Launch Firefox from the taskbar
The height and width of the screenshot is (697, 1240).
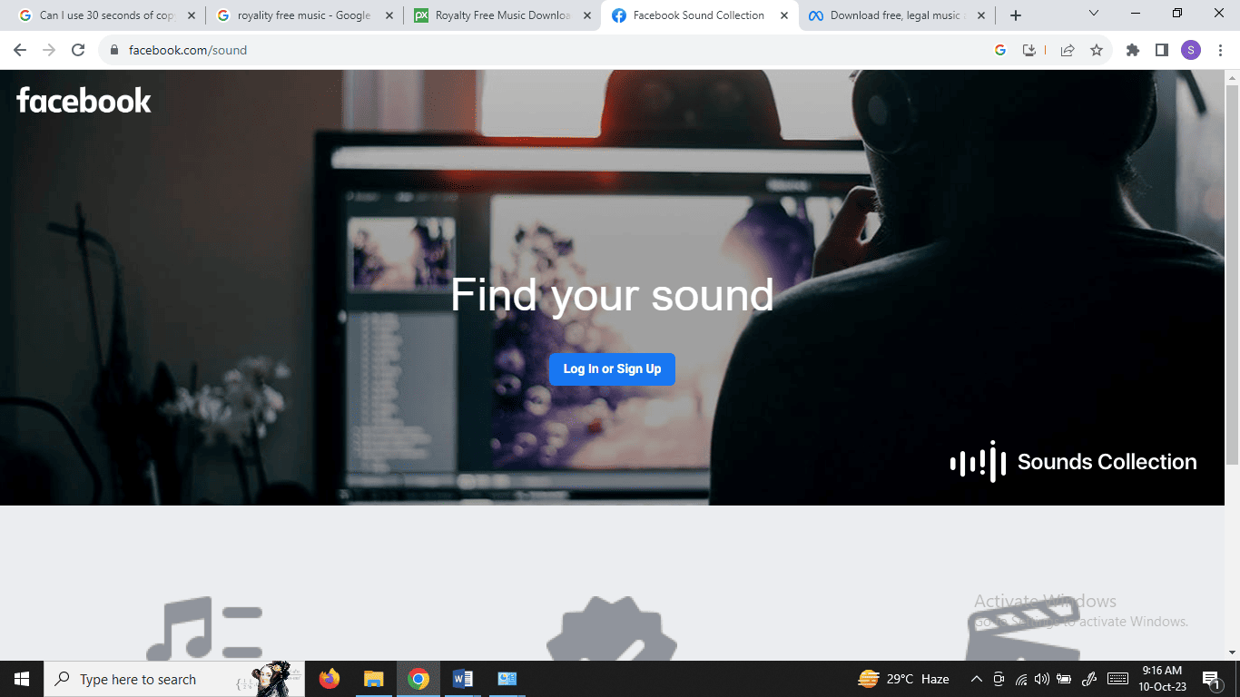tap(330, 679)
